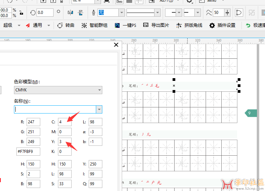The height and width of the screenshot is (191, 265).
Task: Click the Lab b field showing -1
Action: coord(95,142)
